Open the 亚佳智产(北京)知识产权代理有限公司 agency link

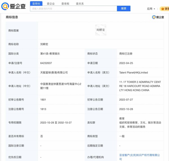[139, 157]
